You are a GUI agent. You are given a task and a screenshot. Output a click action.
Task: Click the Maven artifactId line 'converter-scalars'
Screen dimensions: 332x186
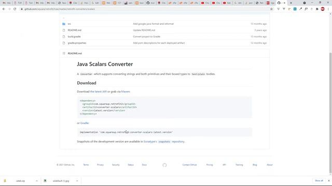109,107
